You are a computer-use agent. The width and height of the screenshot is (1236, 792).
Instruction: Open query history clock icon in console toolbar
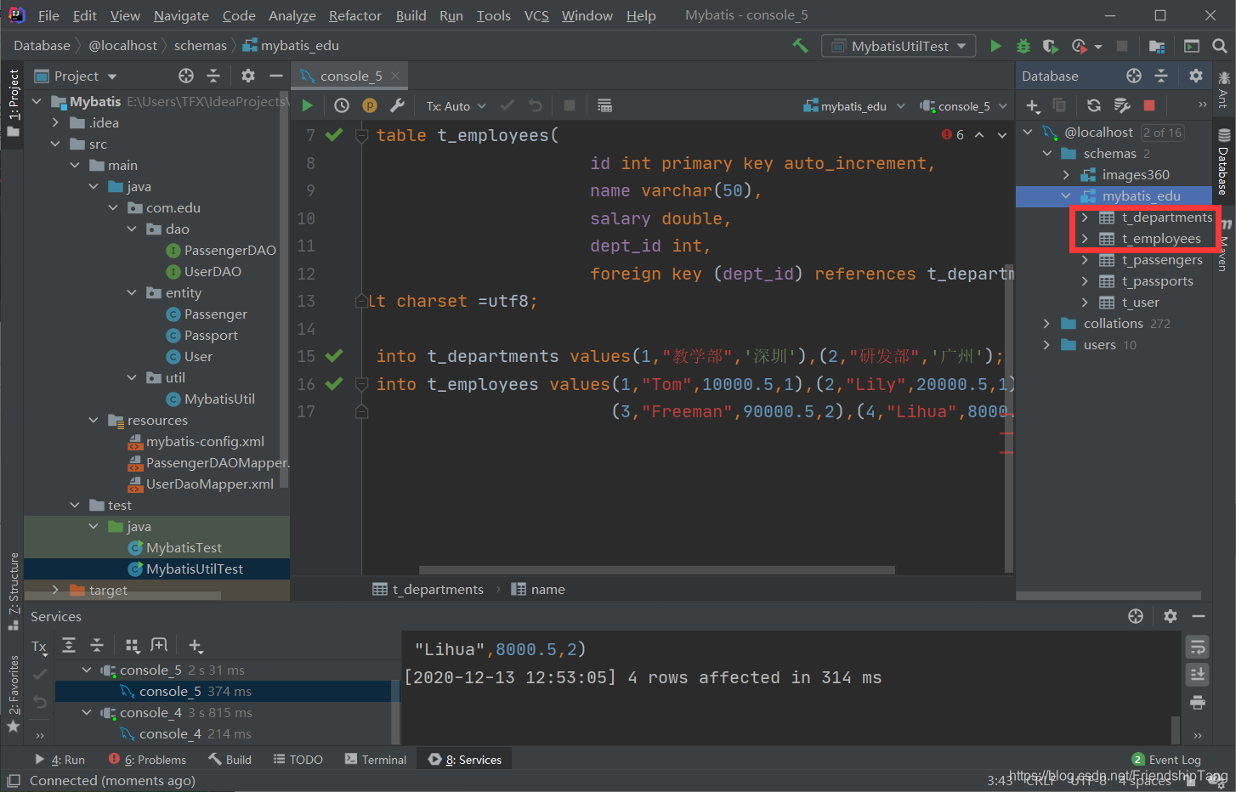pos(342,105)
